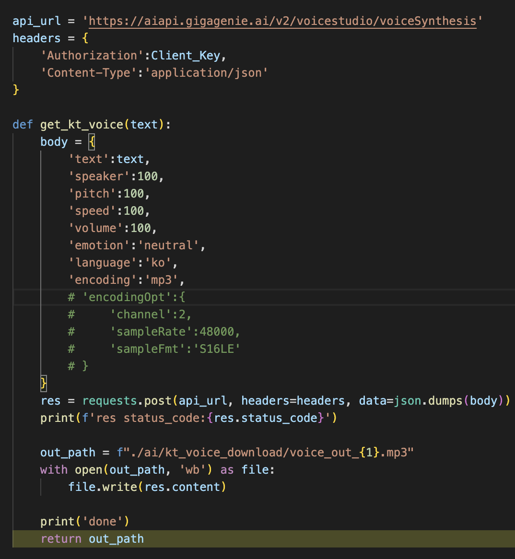
Task: Click the commented sampleRate 48000 value
Action: [216, 332]
